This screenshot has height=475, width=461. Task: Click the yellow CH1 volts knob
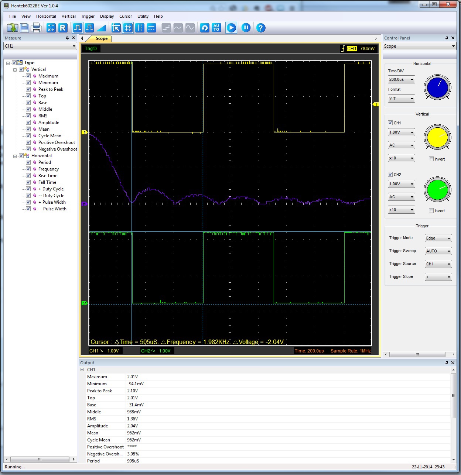point(437,138)
